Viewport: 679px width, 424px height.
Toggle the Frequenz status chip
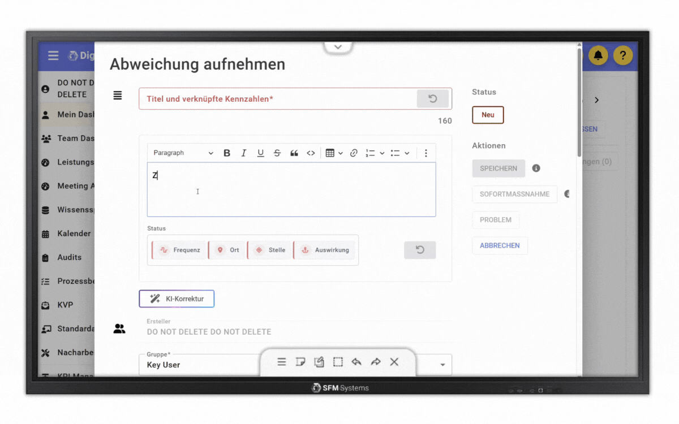tap(179, 250)
